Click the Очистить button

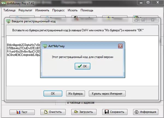(x=53, y=112)
